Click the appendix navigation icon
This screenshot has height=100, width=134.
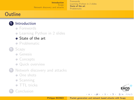[x=123, y=94]
